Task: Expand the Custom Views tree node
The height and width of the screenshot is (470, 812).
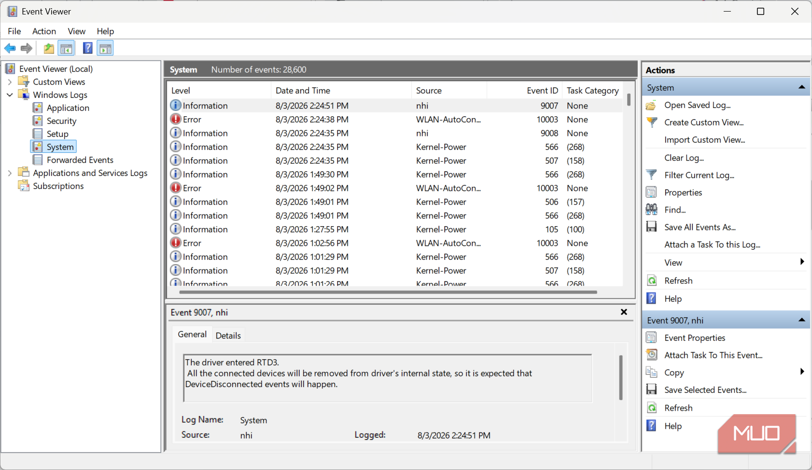Action: pos(10,82)
